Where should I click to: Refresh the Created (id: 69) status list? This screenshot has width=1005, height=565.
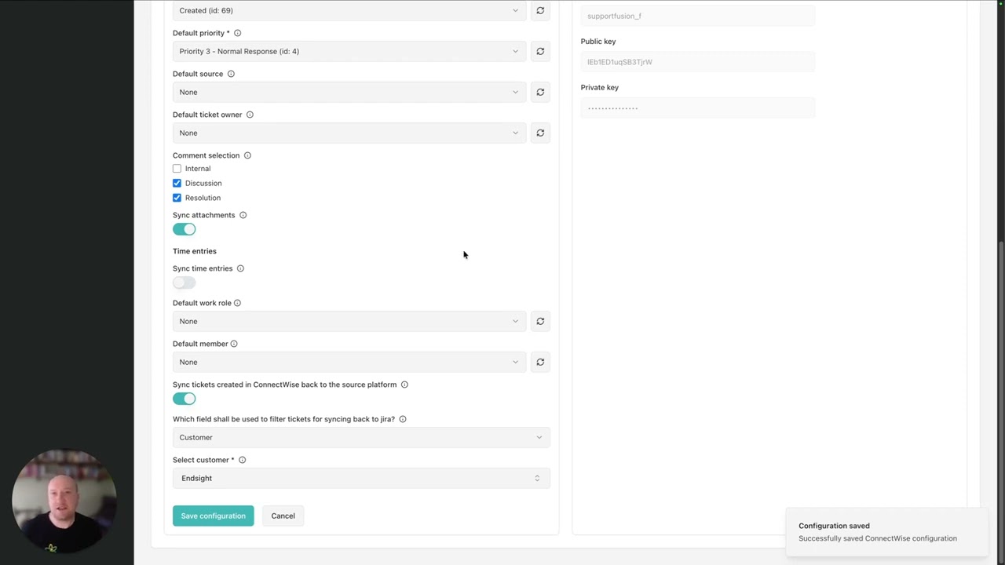540,10
